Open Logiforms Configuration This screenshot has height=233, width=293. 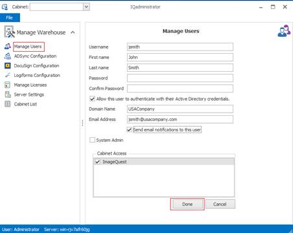coord(37,75)
